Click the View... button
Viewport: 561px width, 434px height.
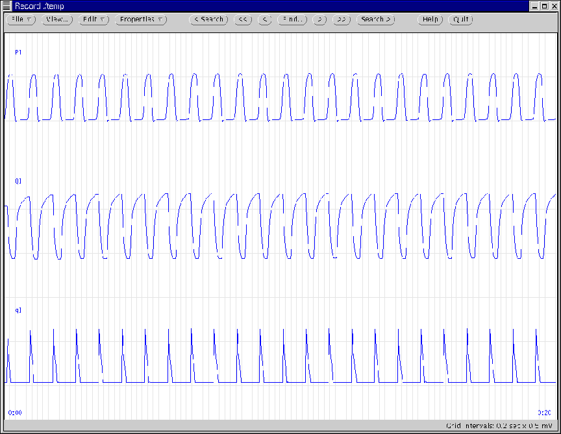pos(57,19)
